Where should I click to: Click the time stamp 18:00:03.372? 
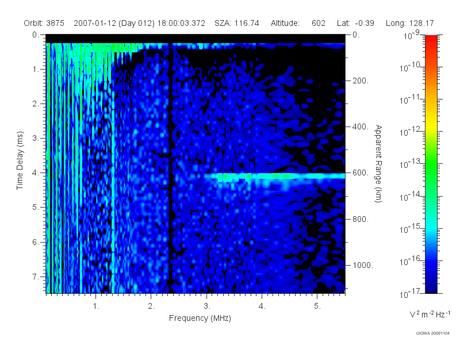tap(181, 23)
